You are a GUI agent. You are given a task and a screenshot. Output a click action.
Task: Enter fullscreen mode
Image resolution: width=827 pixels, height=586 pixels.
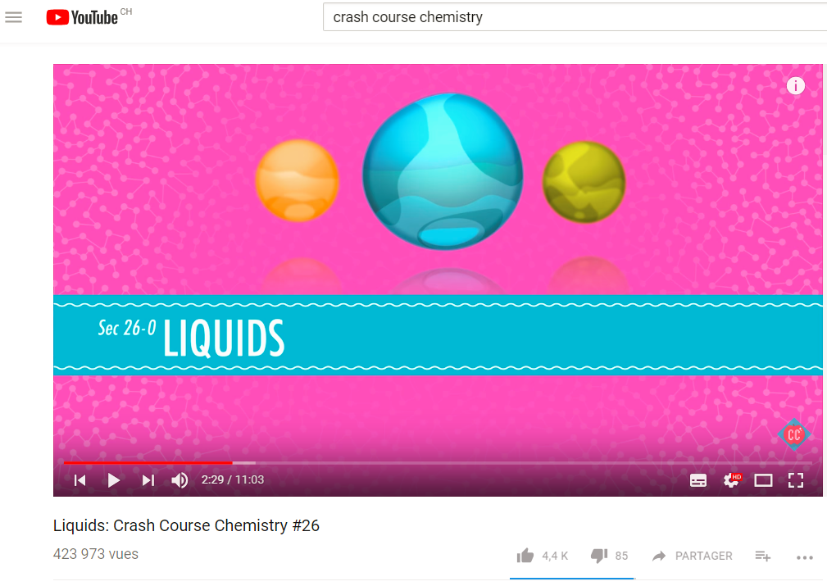tap(796, 480)
